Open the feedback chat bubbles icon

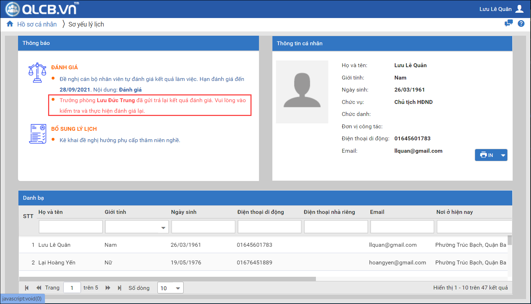click(x=508, y=24)
